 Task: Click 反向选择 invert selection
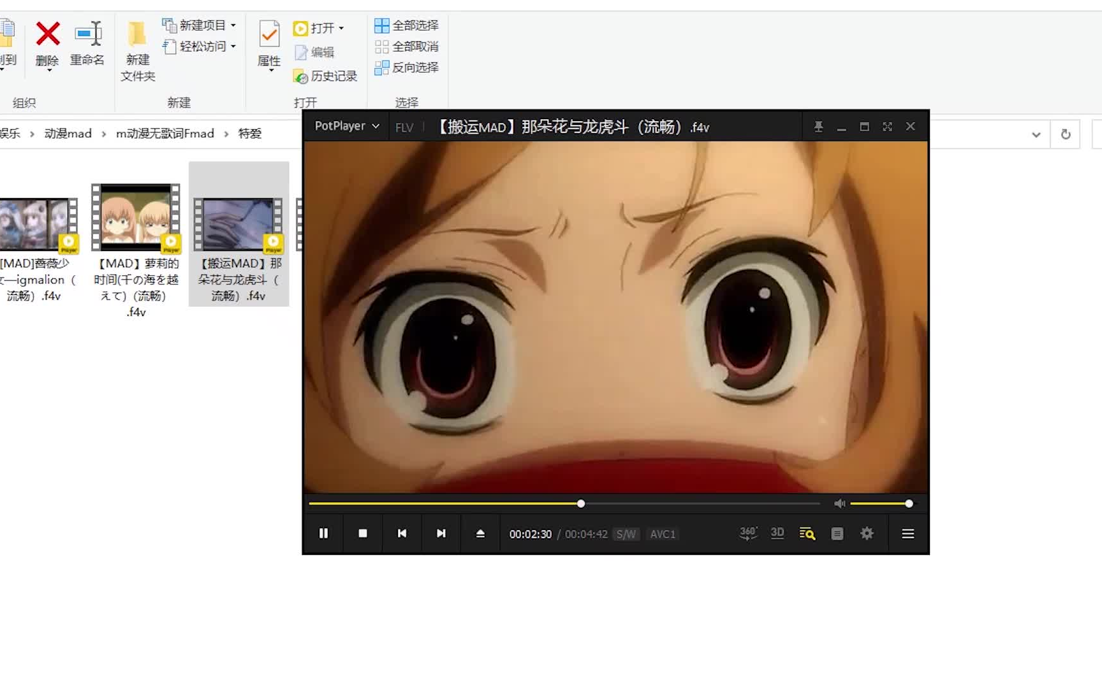pos(406,68)
